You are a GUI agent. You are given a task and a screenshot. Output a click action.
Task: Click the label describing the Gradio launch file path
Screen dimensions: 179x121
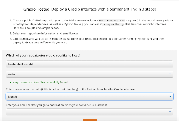(x=71, y=89)
